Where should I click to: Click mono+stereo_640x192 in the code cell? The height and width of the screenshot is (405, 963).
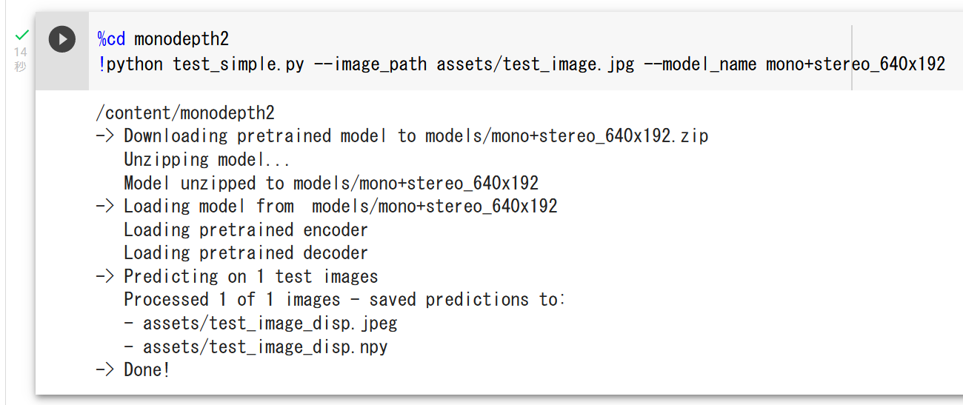(856, 64)
